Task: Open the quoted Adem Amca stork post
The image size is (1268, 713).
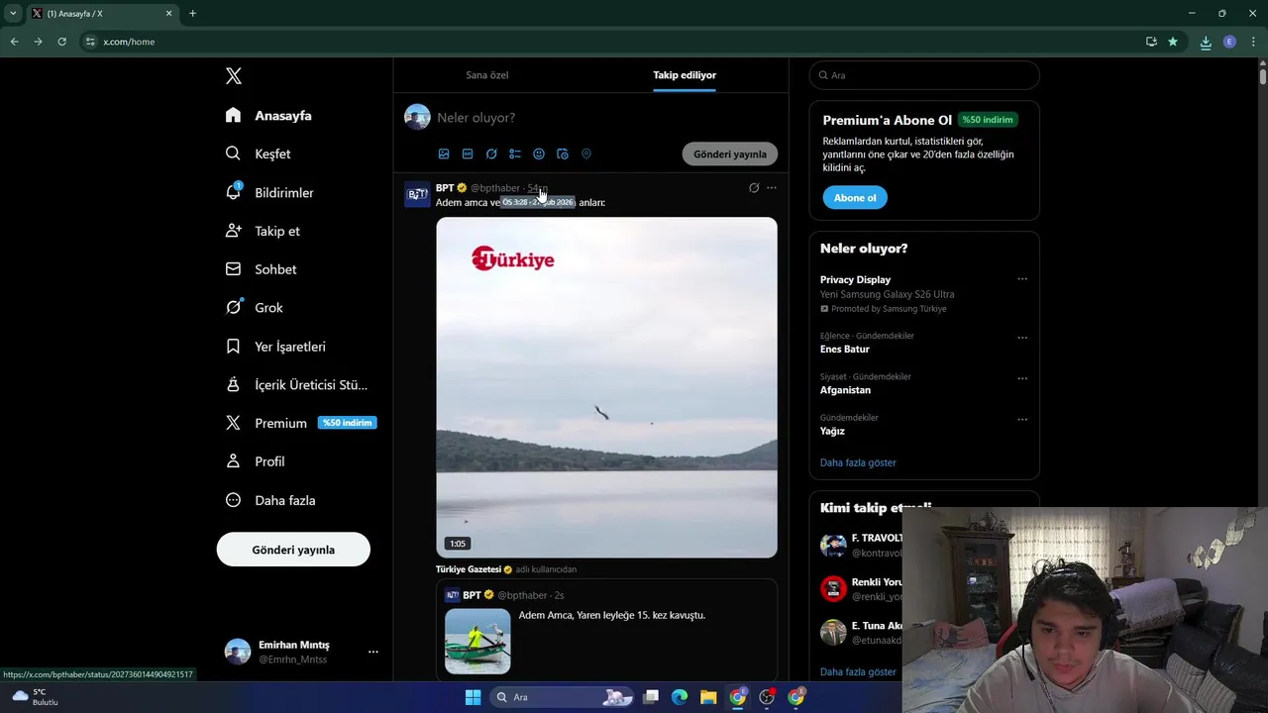Action: [x=606, y=632]
